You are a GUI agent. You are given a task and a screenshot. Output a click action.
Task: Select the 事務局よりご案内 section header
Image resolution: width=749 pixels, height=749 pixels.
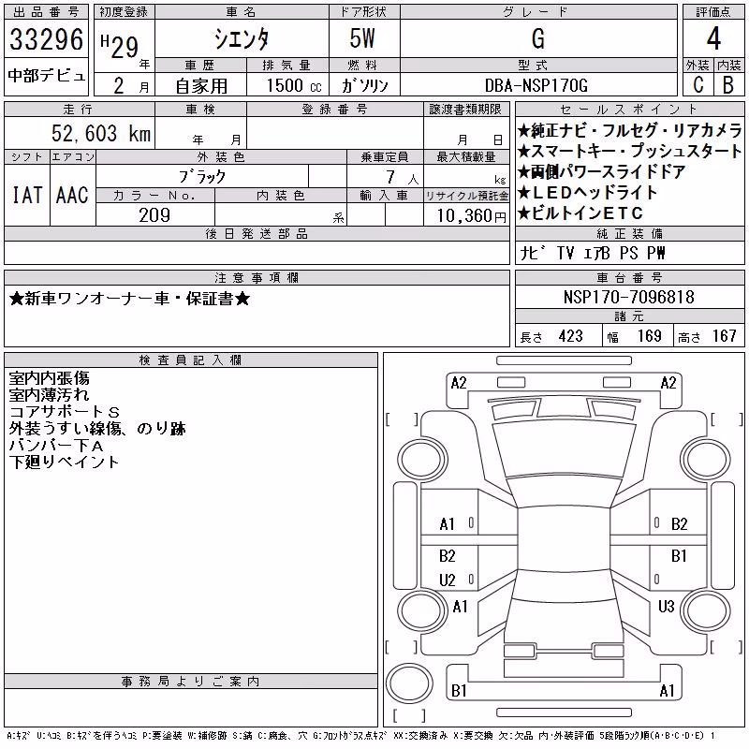pos(190,682)
